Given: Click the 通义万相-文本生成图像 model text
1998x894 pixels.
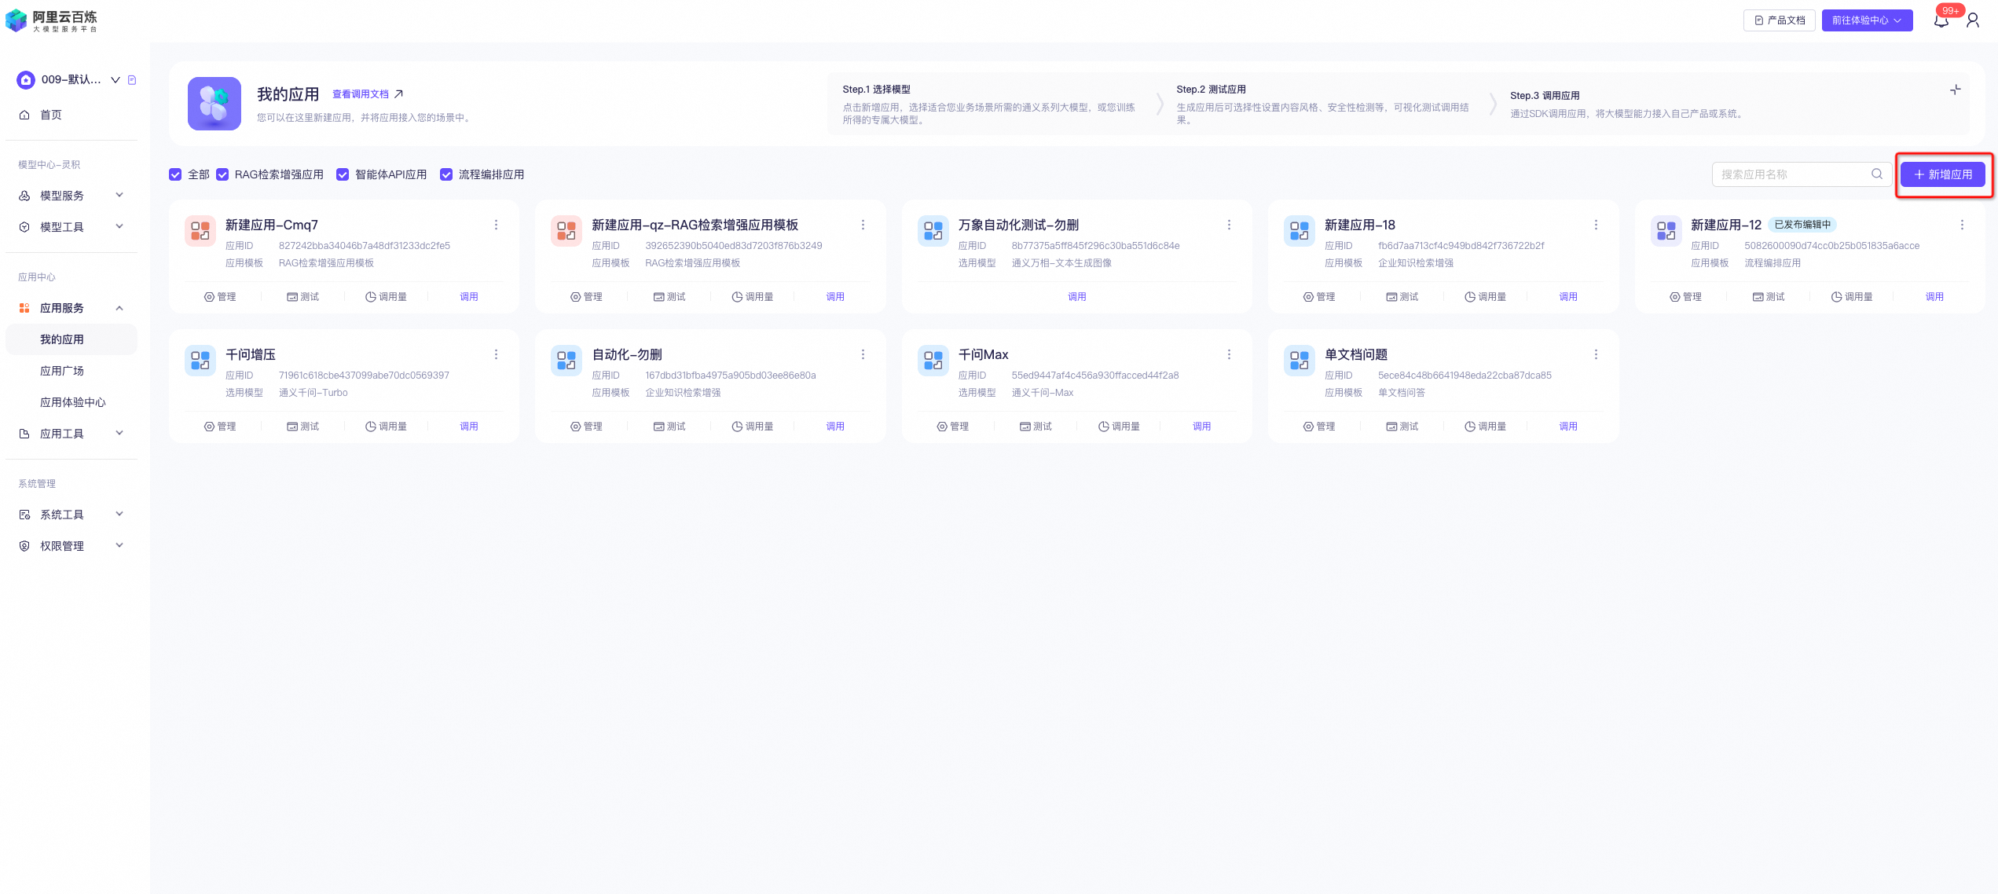Looking at the screenshot, I should tap(1061, 263).
